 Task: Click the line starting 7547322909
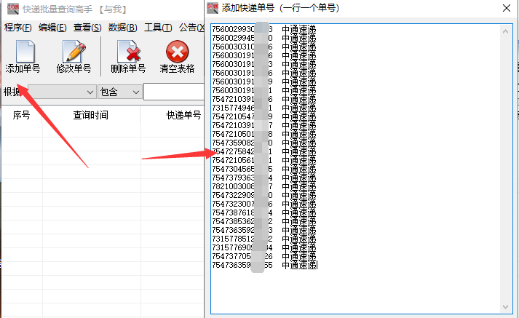tap(264, 195)
